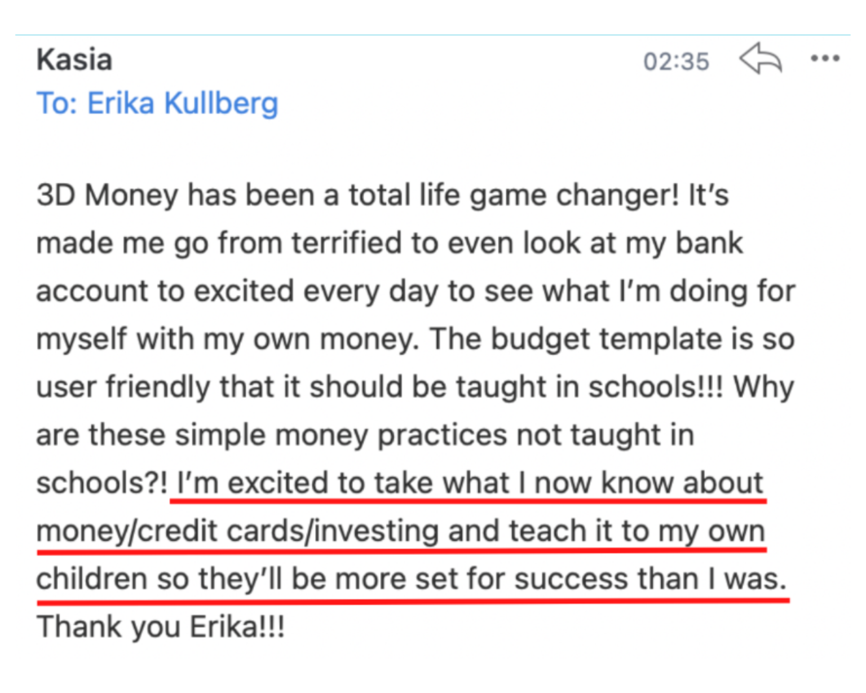Click 'Thank you Erika!!!' closing line

click(161, 626)
